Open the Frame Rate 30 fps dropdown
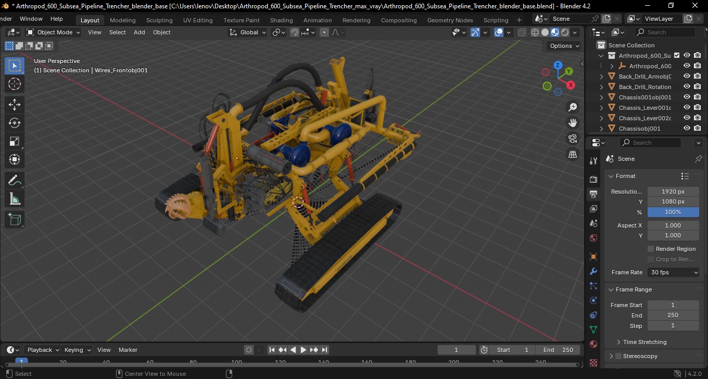Image resolution: width=708 pixels, height=379 pixels. 673,272
